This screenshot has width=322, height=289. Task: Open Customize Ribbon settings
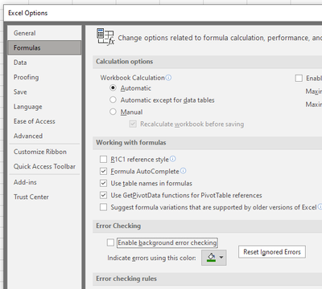point(44,152)
